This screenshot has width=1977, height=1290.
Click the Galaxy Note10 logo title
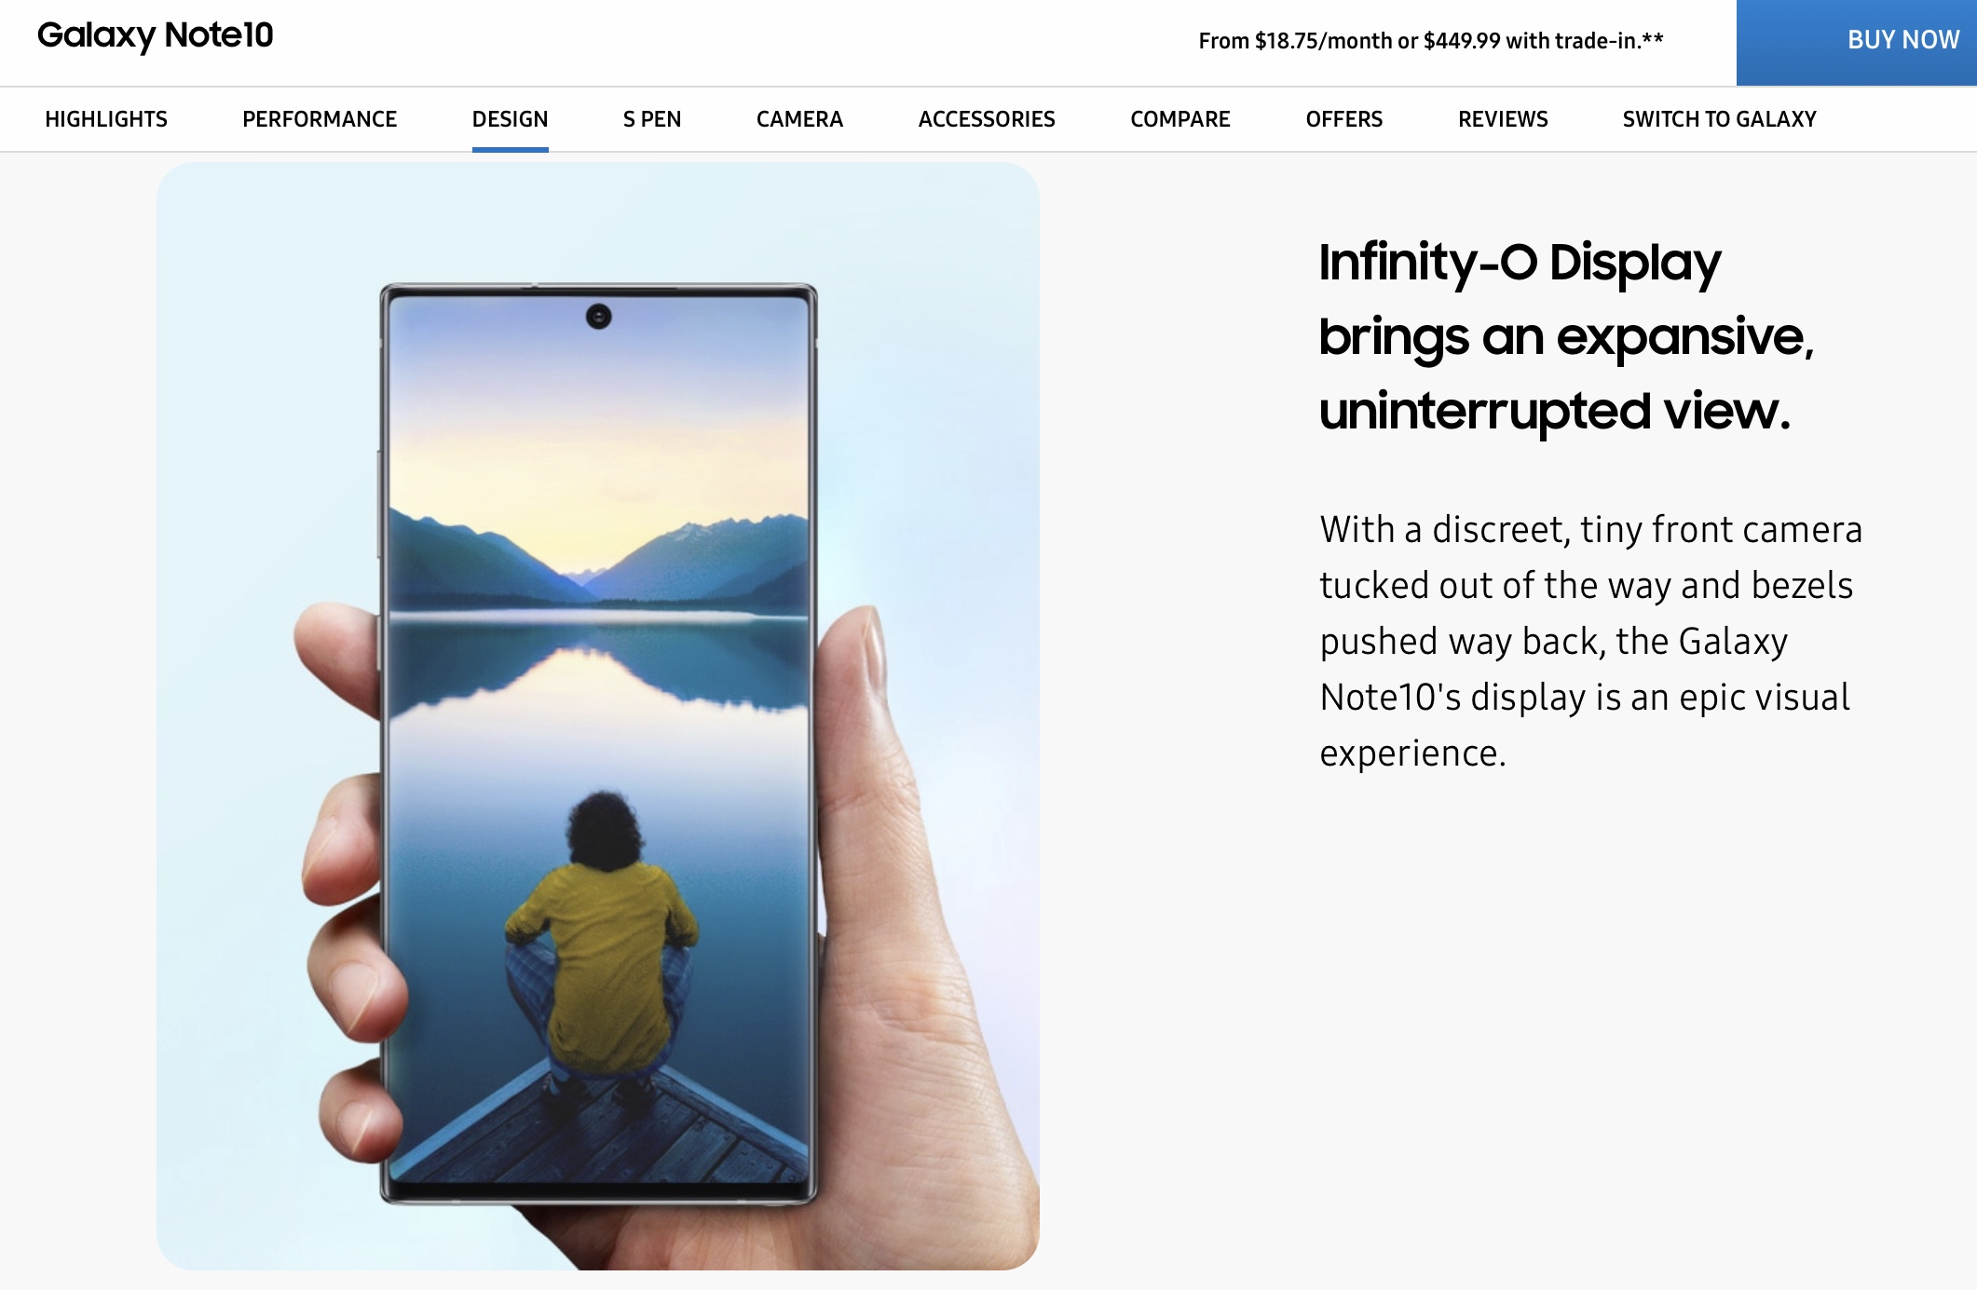click(155, 35)
